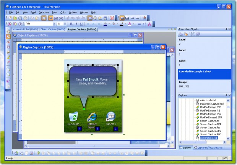
Task: Toggle Italic formatting
Action: click(76, 24)
